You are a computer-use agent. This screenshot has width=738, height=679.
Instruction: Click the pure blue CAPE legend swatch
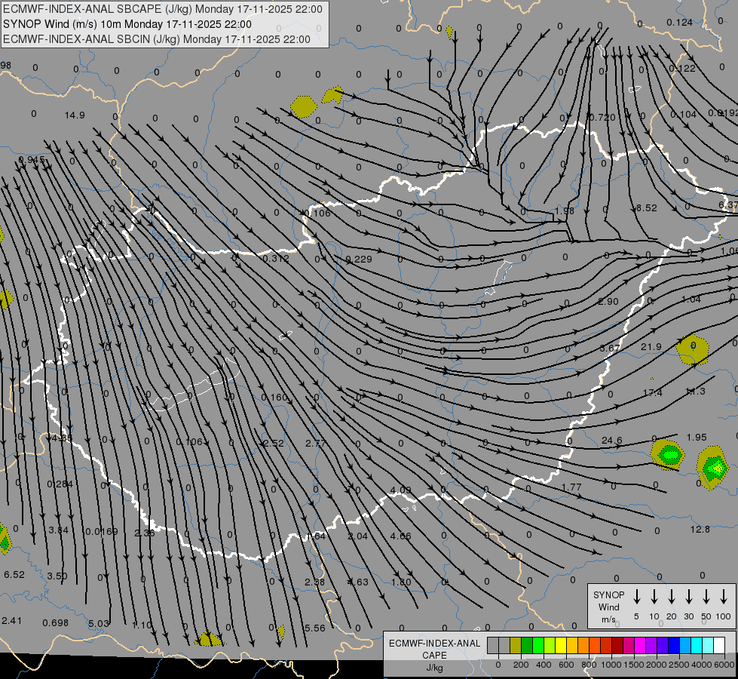(673, 646)
